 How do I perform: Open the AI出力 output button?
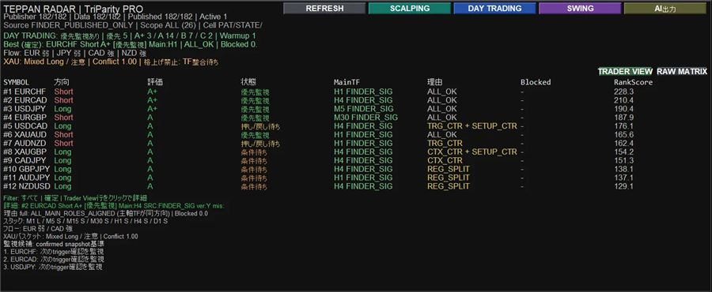coord(665,8)
